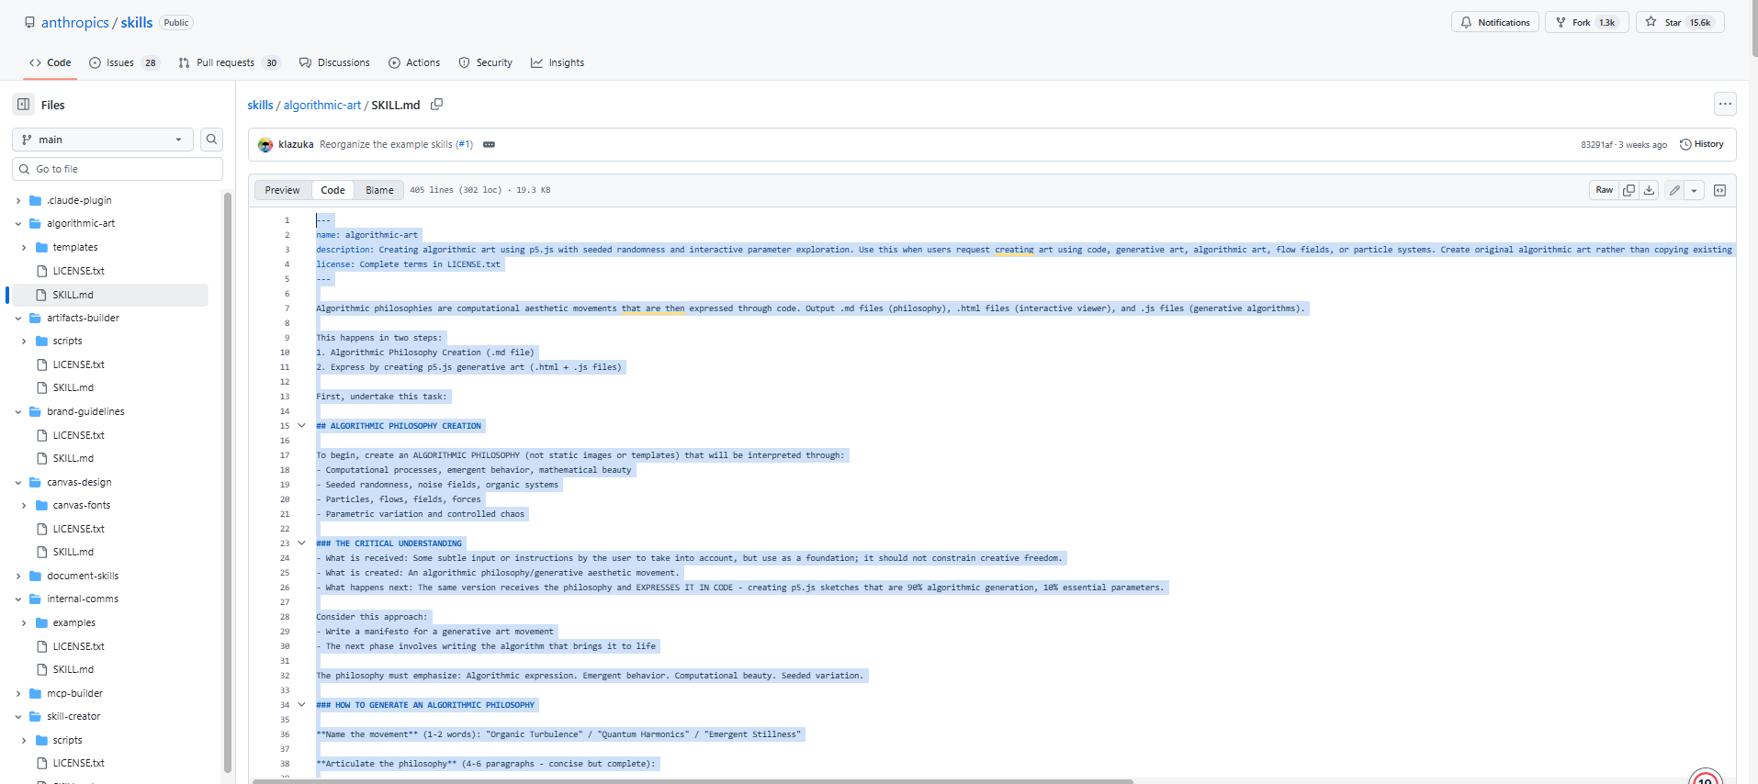
Task: Switch to the Discussions tab
Action: click(334, 62)
